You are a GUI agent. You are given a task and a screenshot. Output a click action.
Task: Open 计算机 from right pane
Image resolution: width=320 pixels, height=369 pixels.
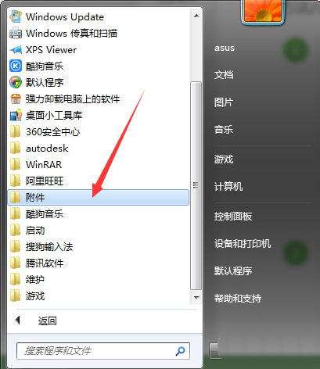tap(228, 187)
